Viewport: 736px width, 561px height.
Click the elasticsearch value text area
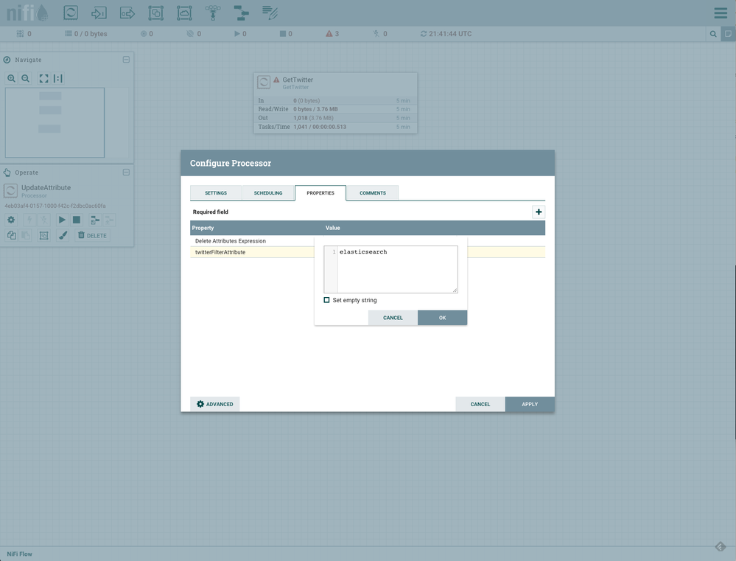(x=397, y=269)
